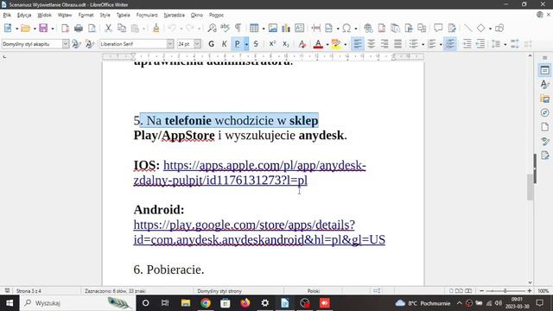This screenshot has height=311, width=553.
Task: Click the Save document icon
Action: click(x=43, y=29)
